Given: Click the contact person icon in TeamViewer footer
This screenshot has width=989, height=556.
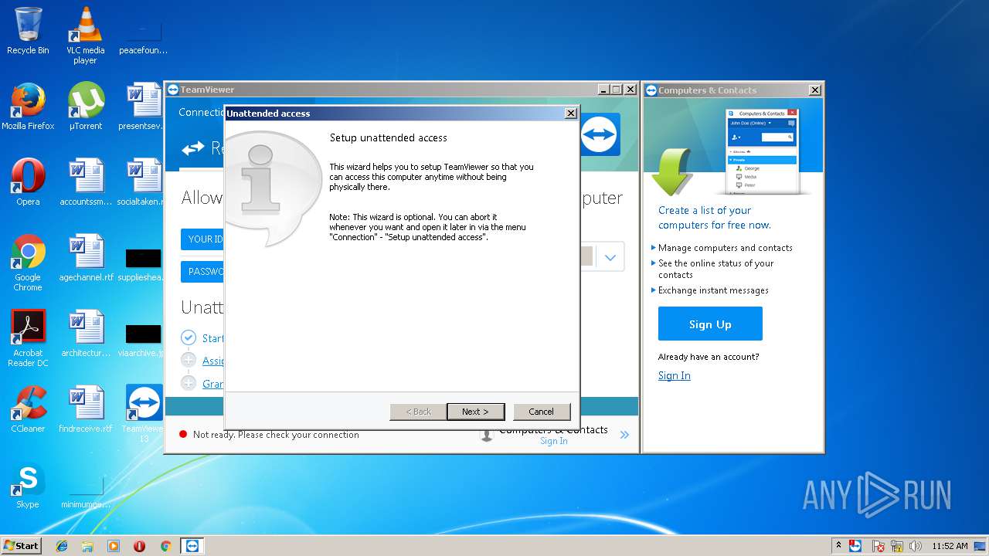Looking at the screenshot, I should 487,435.
